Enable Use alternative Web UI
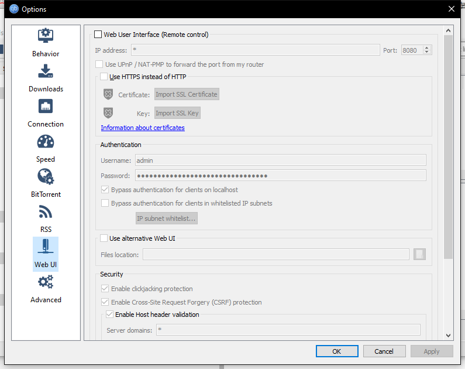465x369 pixels. 104,238
